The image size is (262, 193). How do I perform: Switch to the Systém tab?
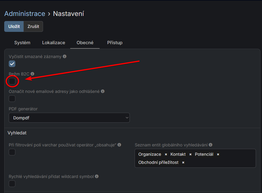coord(22,42)
